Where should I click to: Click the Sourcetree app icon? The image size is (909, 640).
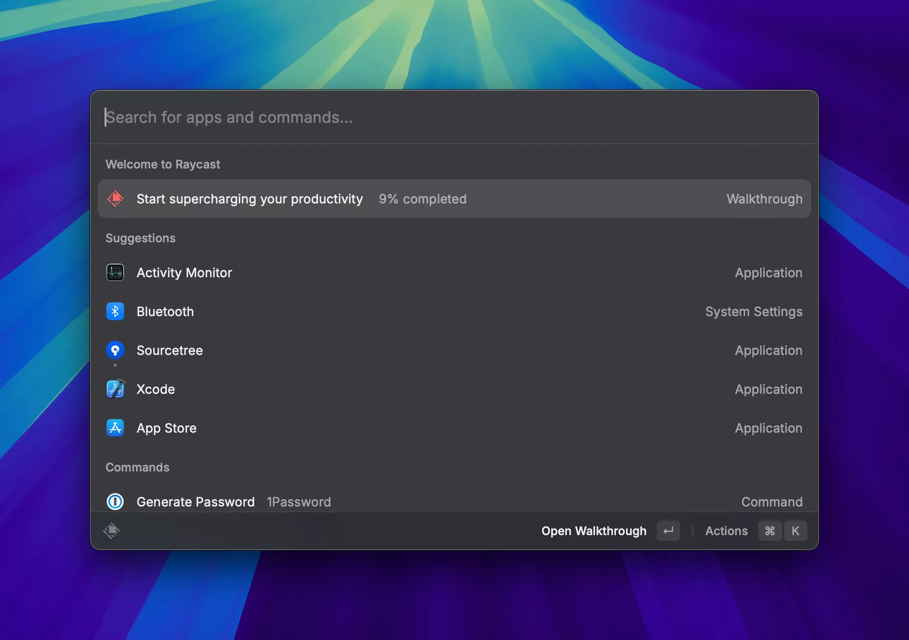[115, 350]
